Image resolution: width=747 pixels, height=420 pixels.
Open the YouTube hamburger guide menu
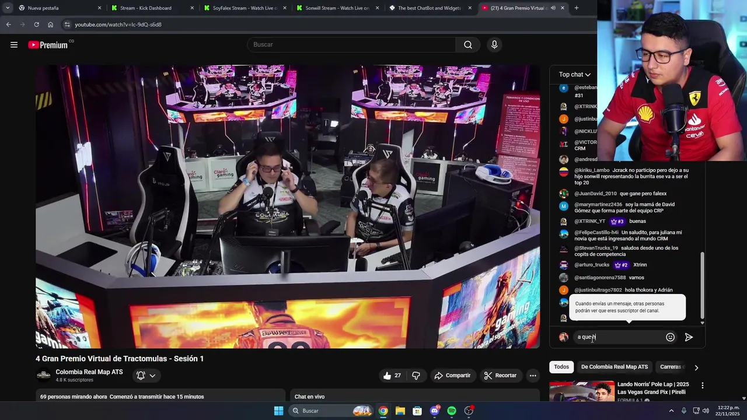(14, 45)
